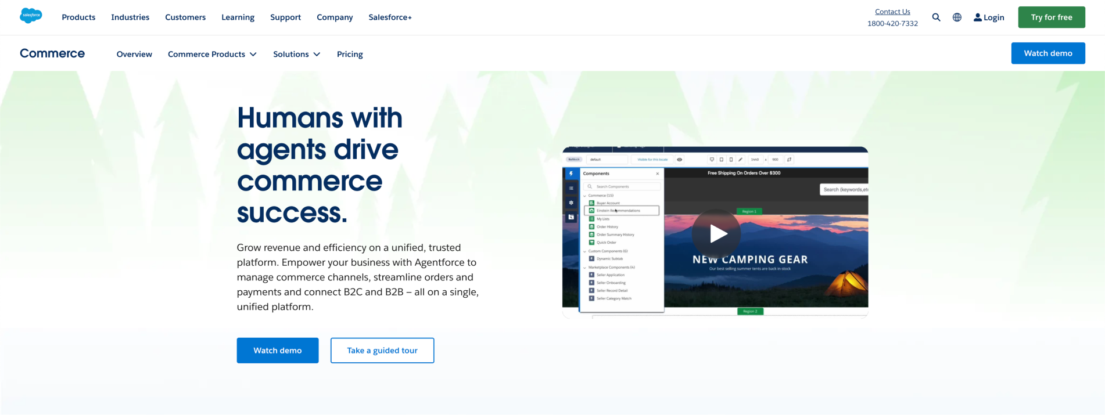Screen dimensions: 1105x415
Task: Click Take a guided tour button
Action: click(x=382, y=351)
